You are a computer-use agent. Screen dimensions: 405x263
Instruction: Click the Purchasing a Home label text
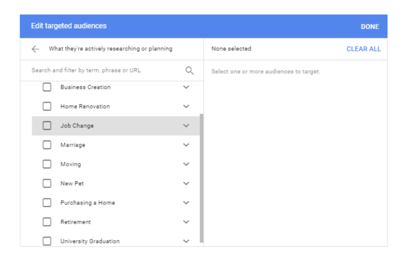[x=88, y=203]
